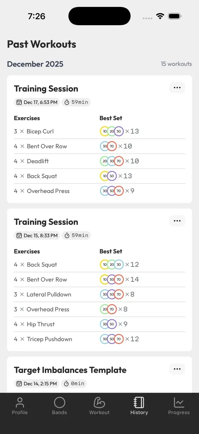Click the Dec 15, 8:33 PM date chip
The height and width of the screenshot is (434, 199).
37,235
